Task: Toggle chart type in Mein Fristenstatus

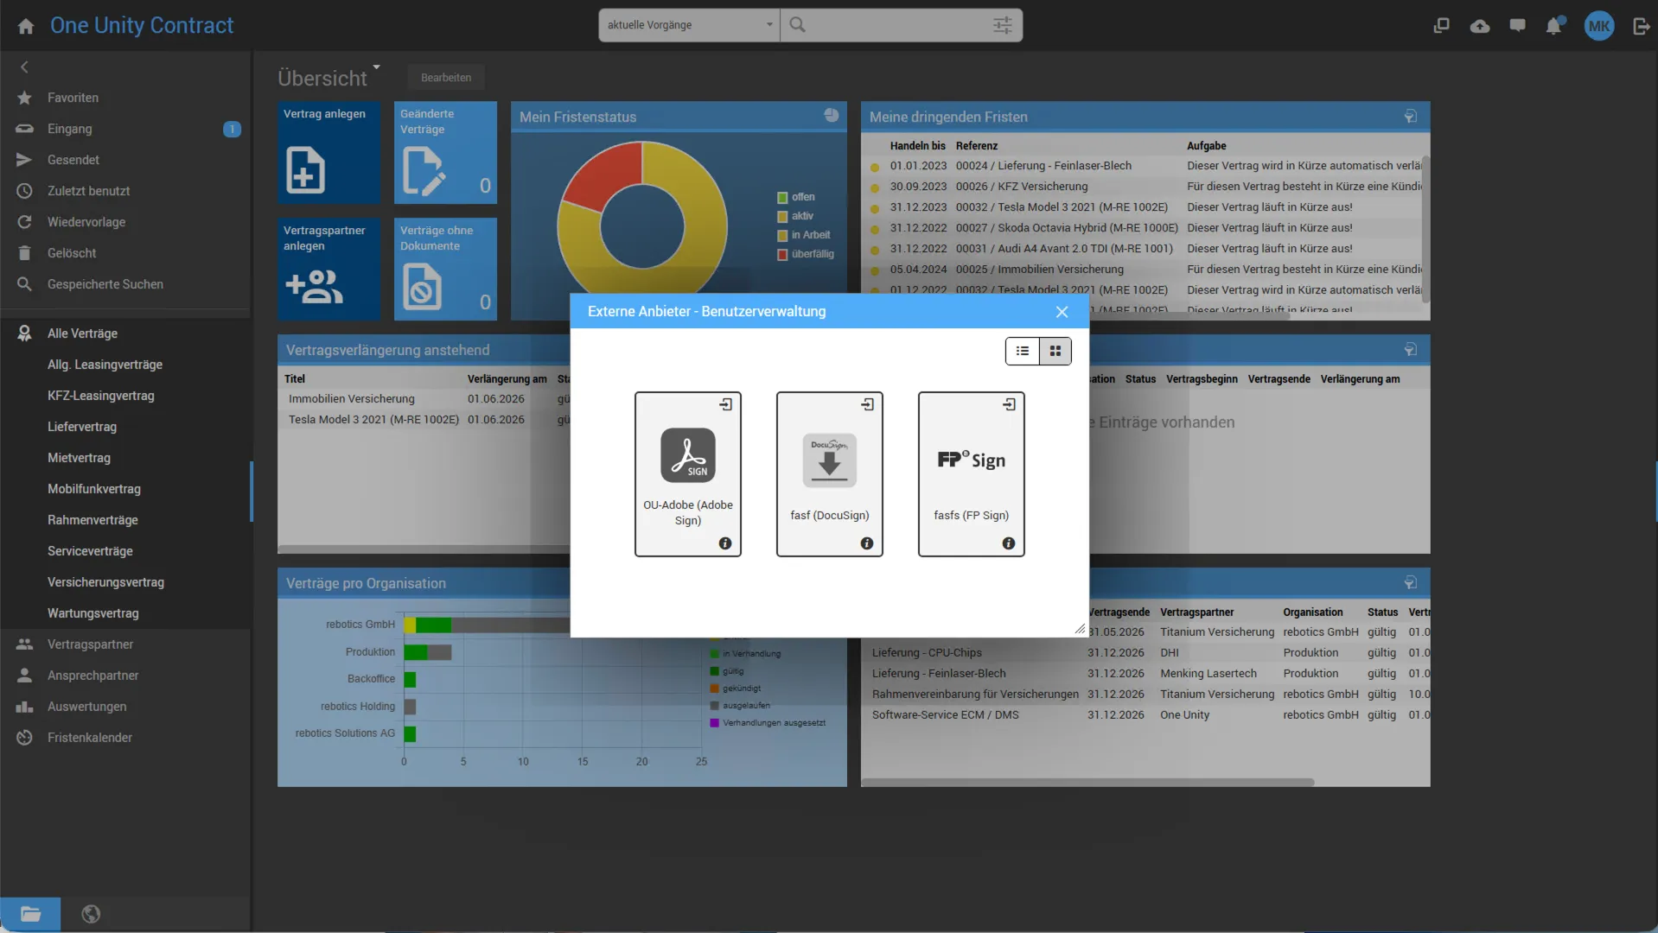Action: [832, 116]
